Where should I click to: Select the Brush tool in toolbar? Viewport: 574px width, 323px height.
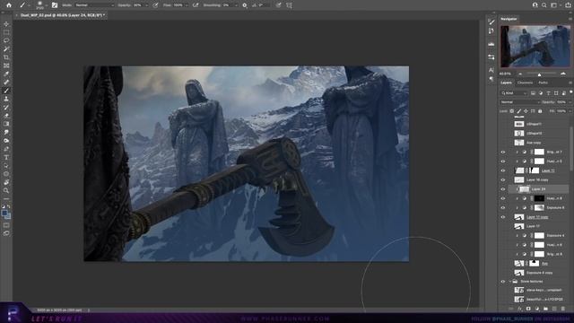click(6, 91)
